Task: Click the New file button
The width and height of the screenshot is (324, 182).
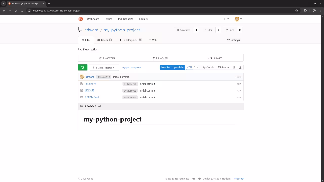Action: click(165, 67)
